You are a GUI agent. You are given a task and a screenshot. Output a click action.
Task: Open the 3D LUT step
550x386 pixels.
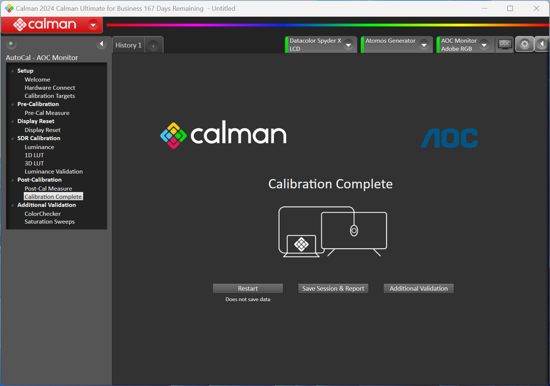(x=34, y=163)
